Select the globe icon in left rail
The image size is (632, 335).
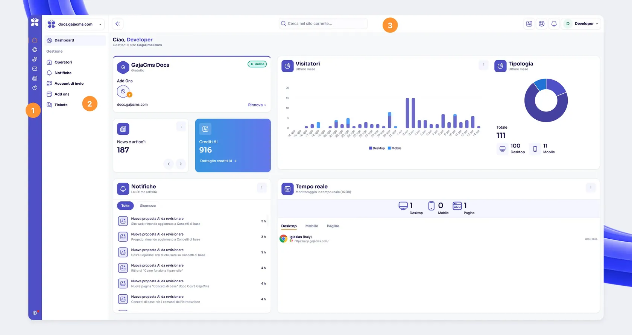[x=35, y=50]
